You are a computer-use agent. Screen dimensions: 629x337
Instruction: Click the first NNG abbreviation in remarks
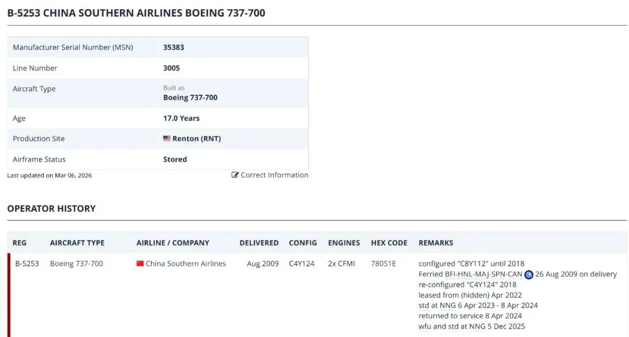point(448,306)
